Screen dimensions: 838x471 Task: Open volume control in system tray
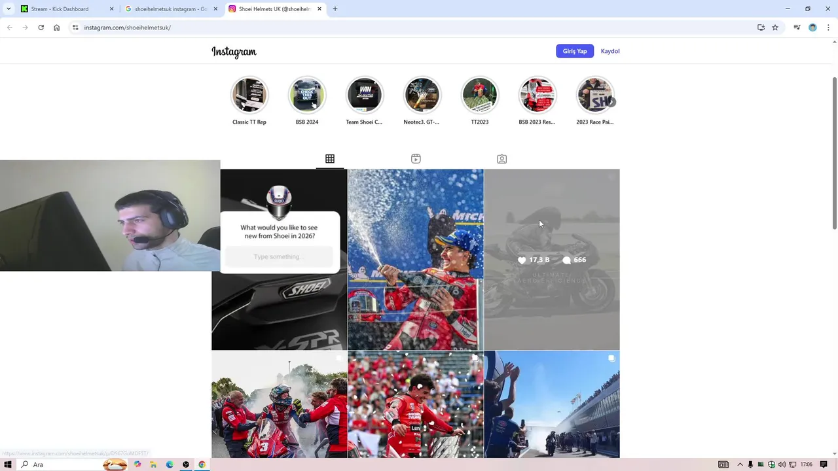point(782,464)
